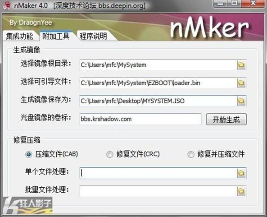Click the 选择镜像根目录 label
This screenshot has height=217, width=267.
(x=45, y=64)
